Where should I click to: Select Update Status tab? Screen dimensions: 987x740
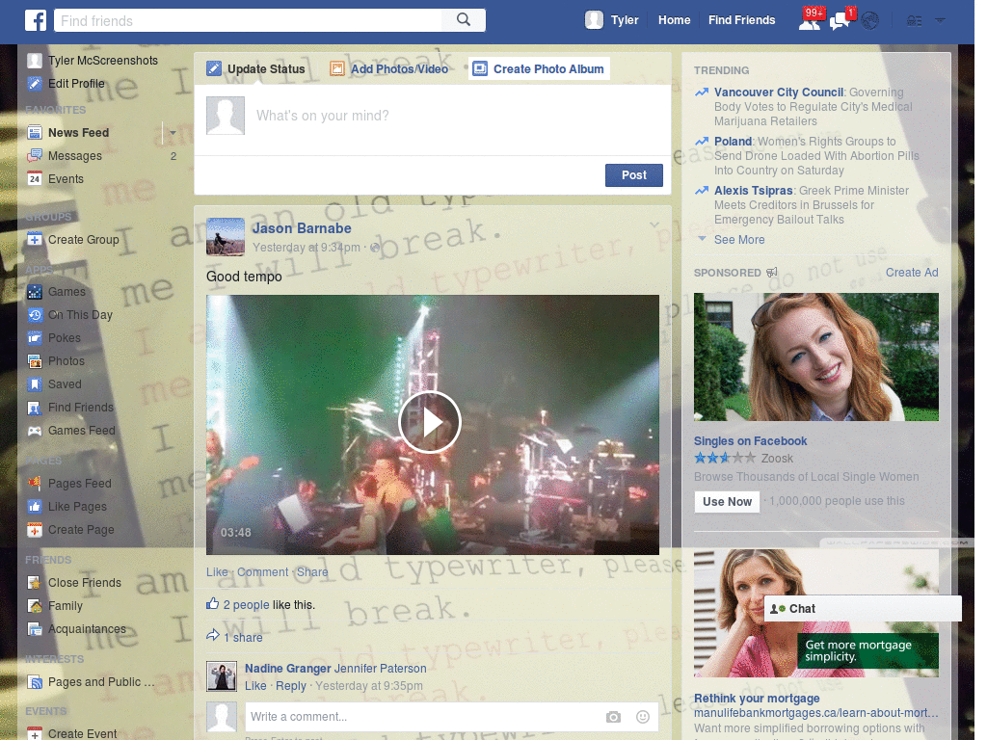(256, 68)
